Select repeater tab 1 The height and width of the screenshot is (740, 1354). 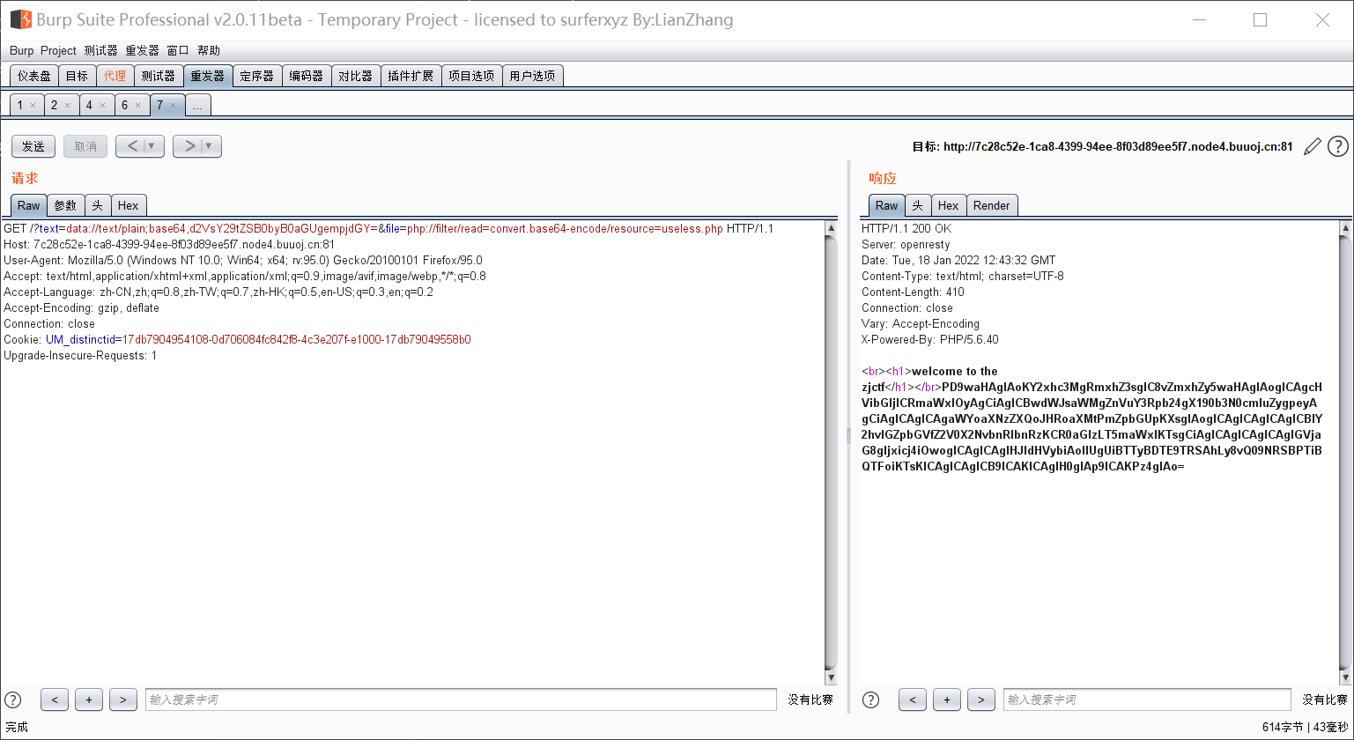click(x=20, y=106)
